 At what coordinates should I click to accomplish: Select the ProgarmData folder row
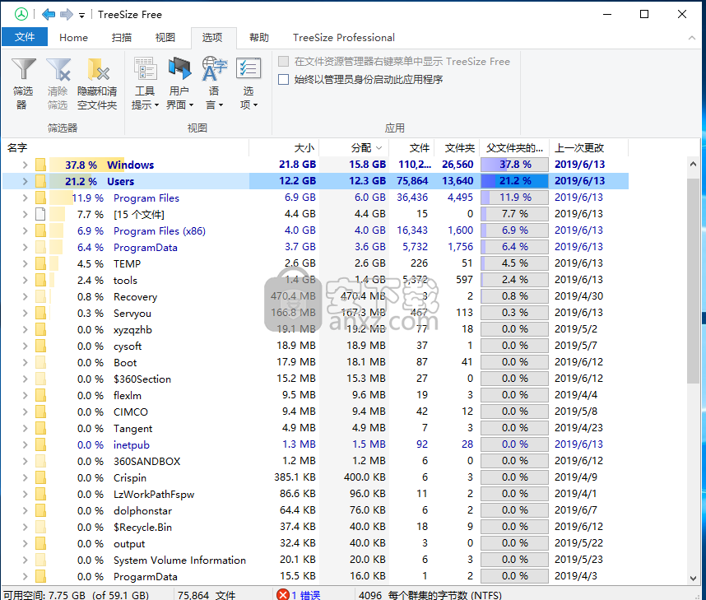[x=315, y=577]
